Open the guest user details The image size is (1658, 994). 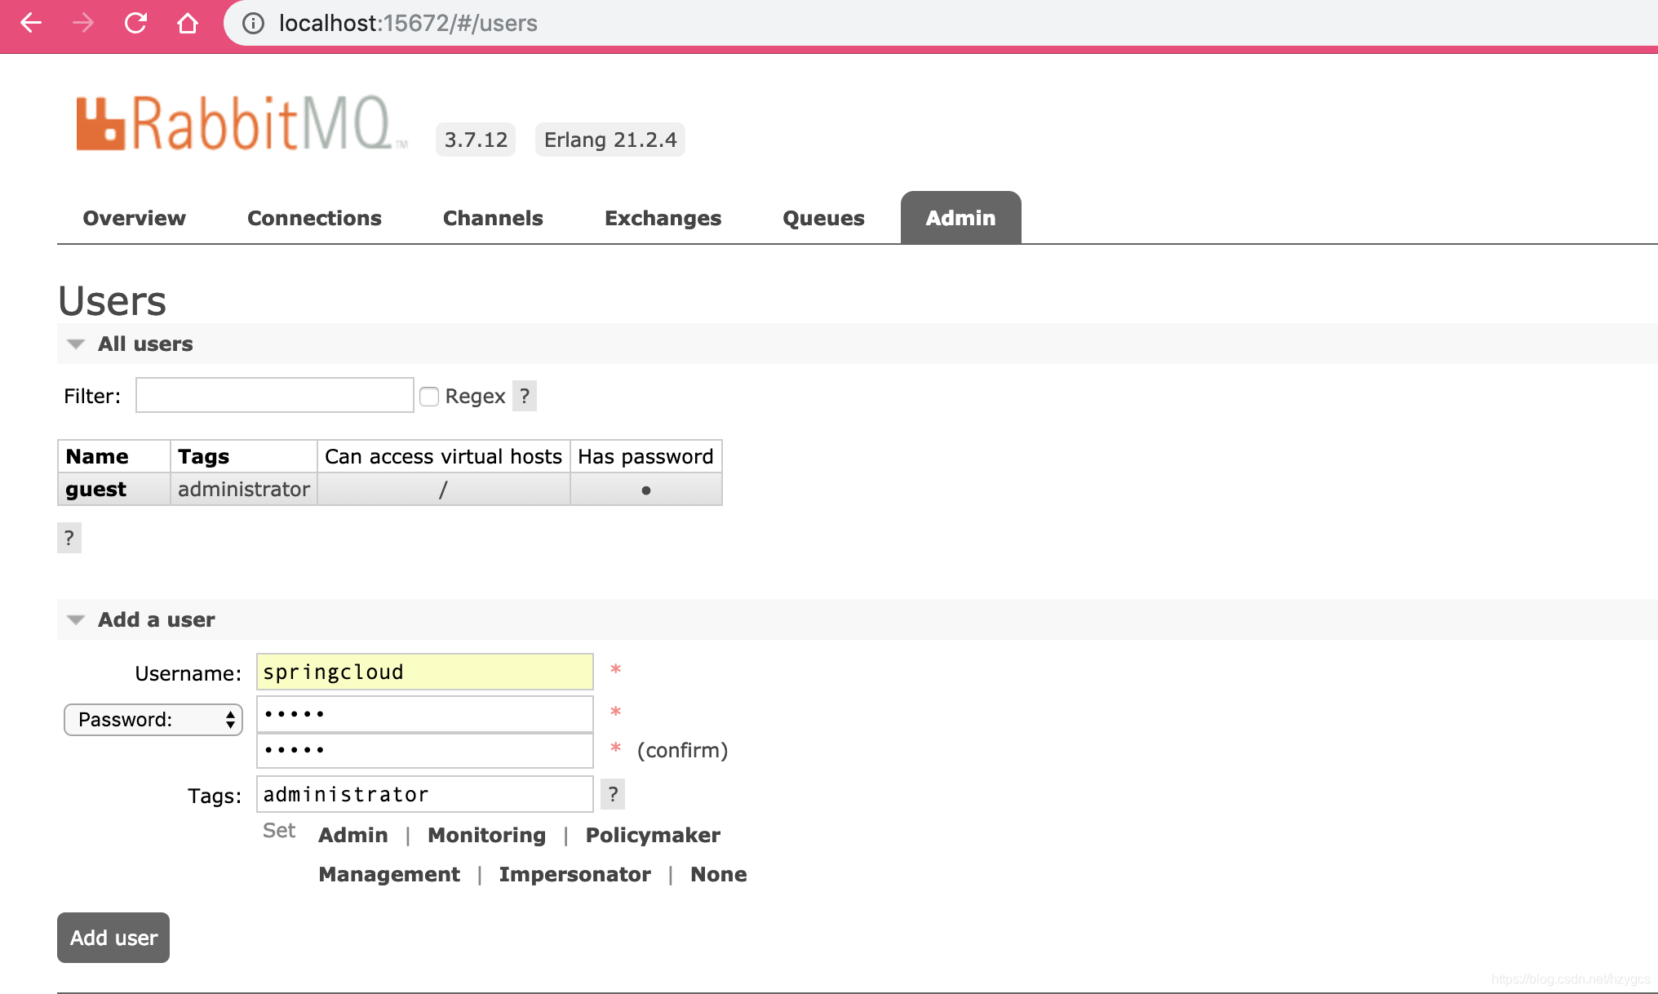[95, 489]
